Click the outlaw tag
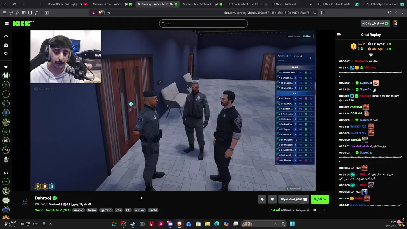This screenshot has height=229, width=407. (x=140, y=210)
